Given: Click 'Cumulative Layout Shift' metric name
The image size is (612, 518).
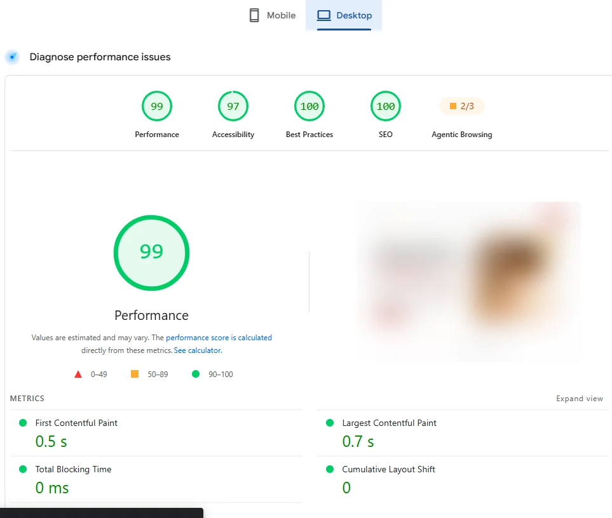Looking at the screenshot, I should click(x=388, y=469).
